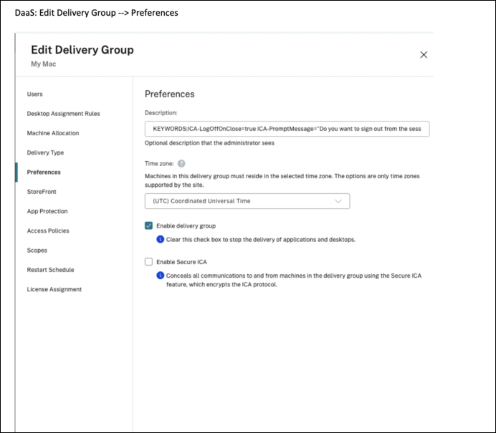Check the Enable Secure ICA checkbox
This screenshot has width=496, height=433.
149,262
